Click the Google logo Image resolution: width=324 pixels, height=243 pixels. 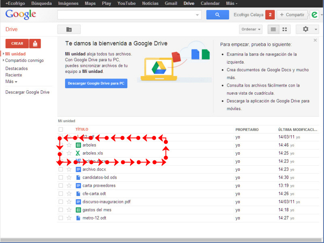point(21,15)
